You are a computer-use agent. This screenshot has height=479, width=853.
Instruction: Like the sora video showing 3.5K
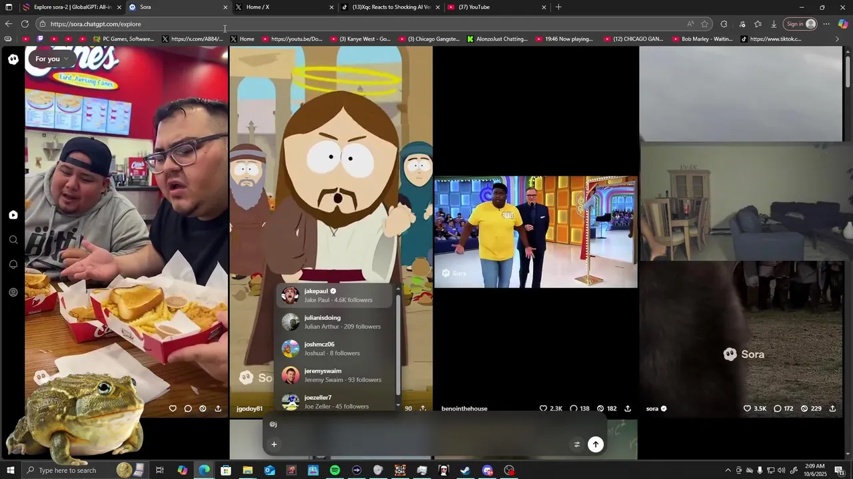pos(755,408)
